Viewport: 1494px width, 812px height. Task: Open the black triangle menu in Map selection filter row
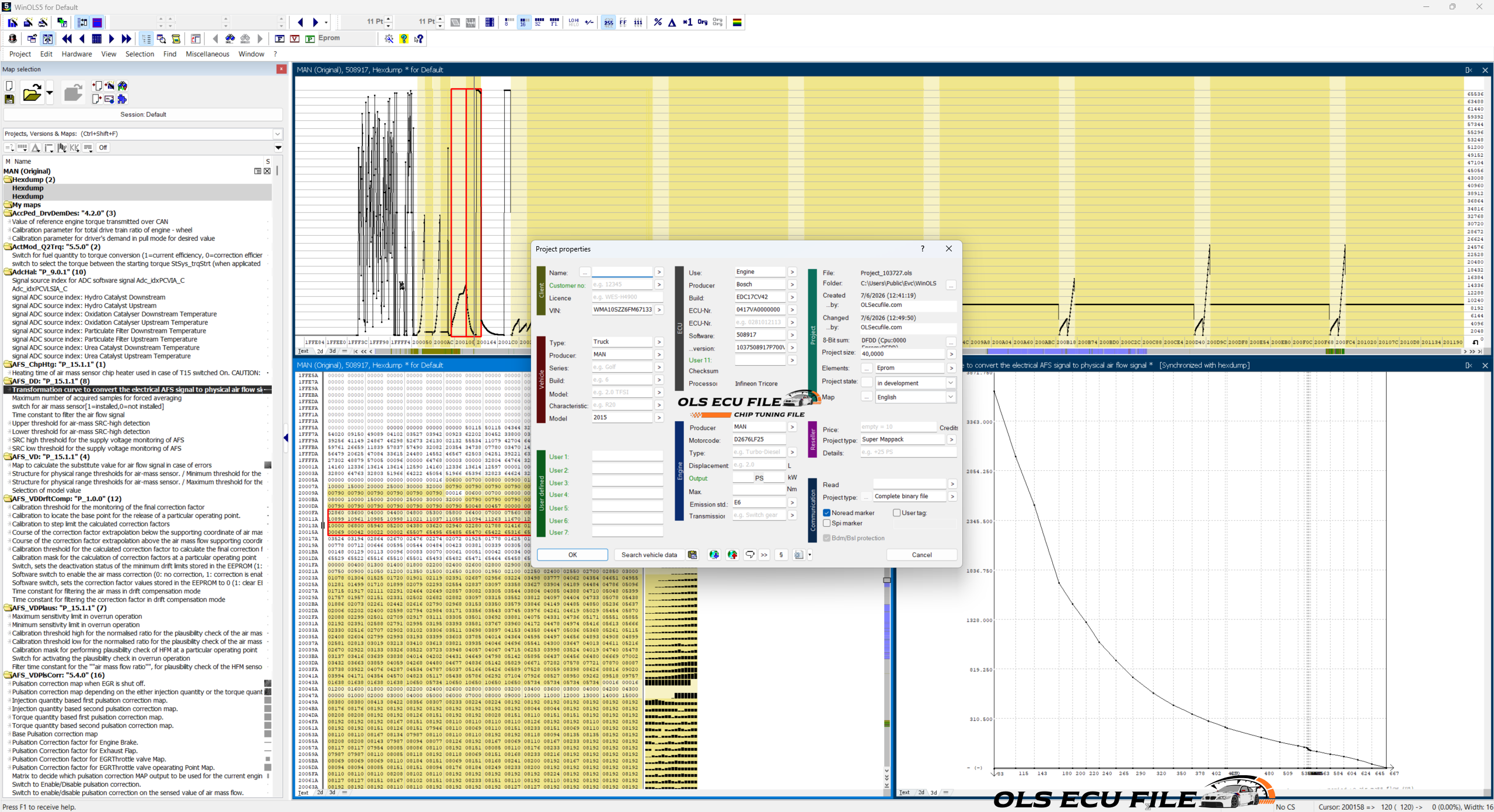tap(278, 148)
